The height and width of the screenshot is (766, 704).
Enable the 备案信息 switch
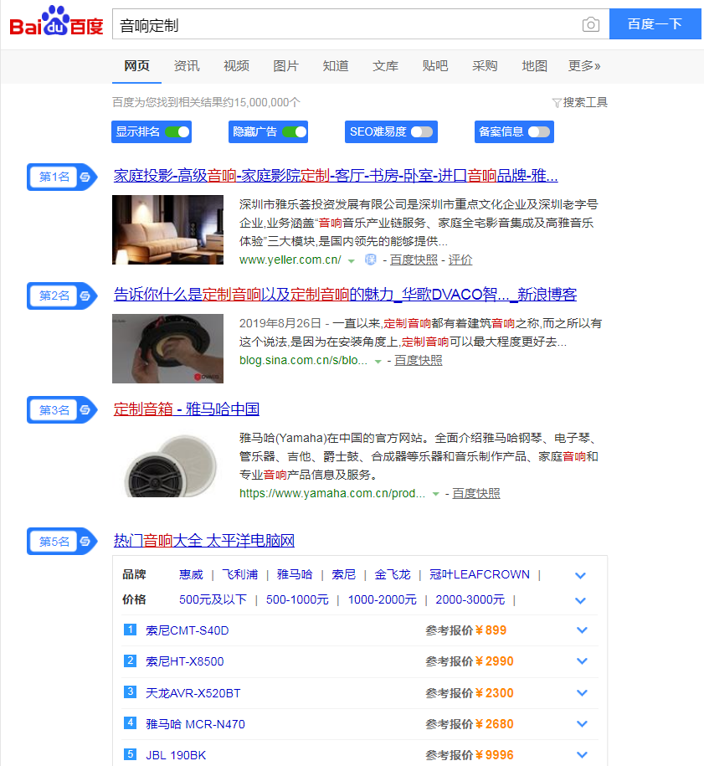click(x=539, y=132)
